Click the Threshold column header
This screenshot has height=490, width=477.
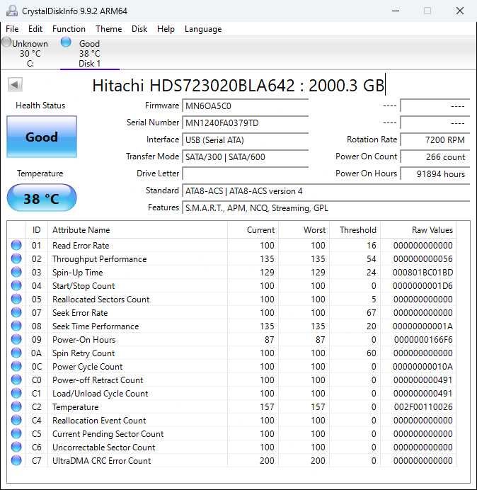tap(355, 230)
